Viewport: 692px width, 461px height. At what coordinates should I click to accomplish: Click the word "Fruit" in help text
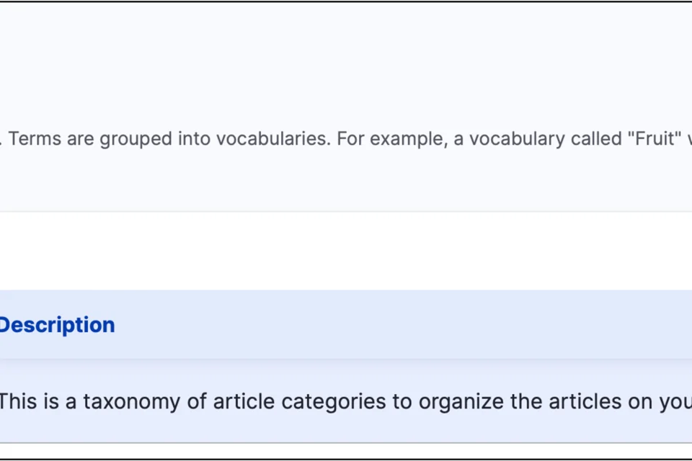[x=655, y=139]
